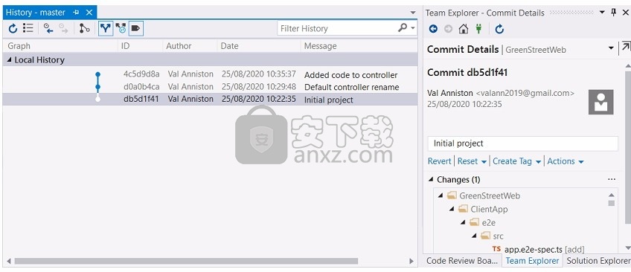Click the Initial project message field
This screenshot has height=272, width=631.
click(x=523, y=143)
